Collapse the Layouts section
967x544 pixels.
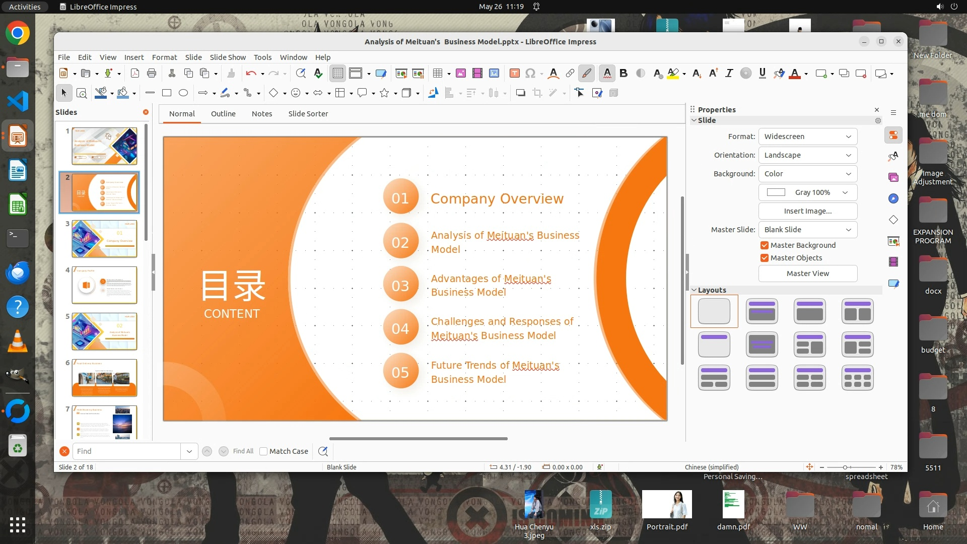[x=694, y=290]
